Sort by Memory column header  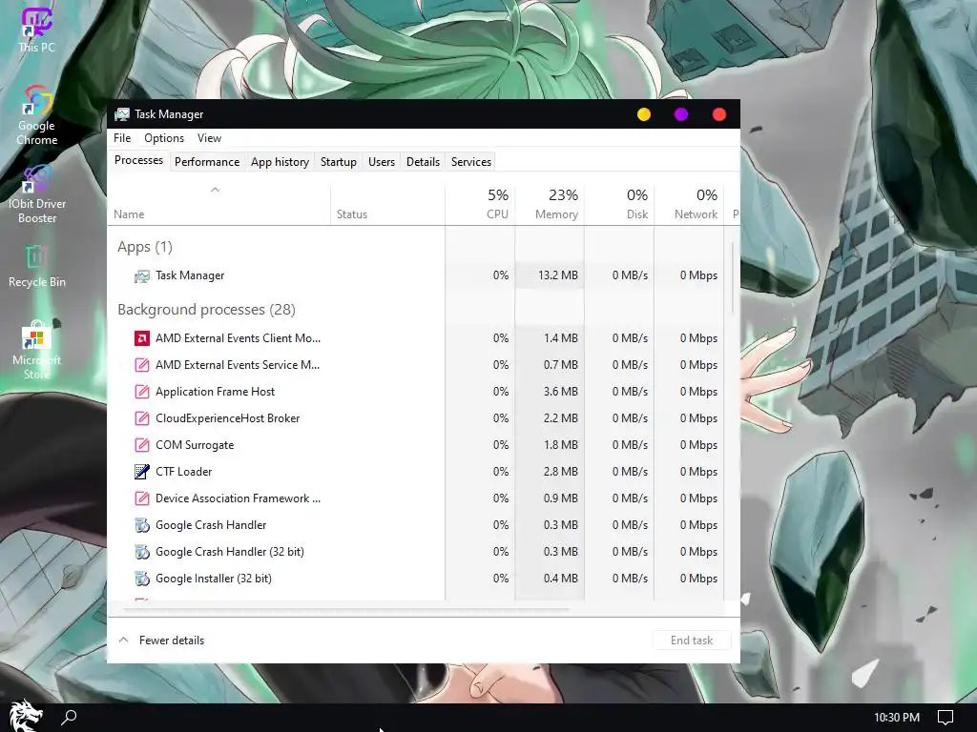pos(550,204)
